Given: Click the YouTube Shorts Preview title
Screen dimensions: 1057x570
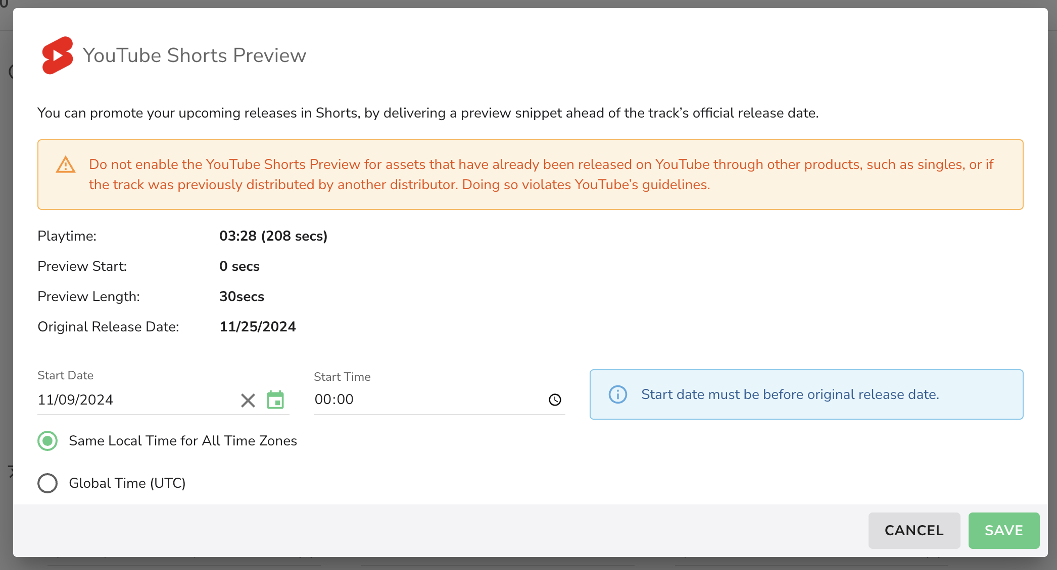Looking at the screenshot, I should click(195, 55).
